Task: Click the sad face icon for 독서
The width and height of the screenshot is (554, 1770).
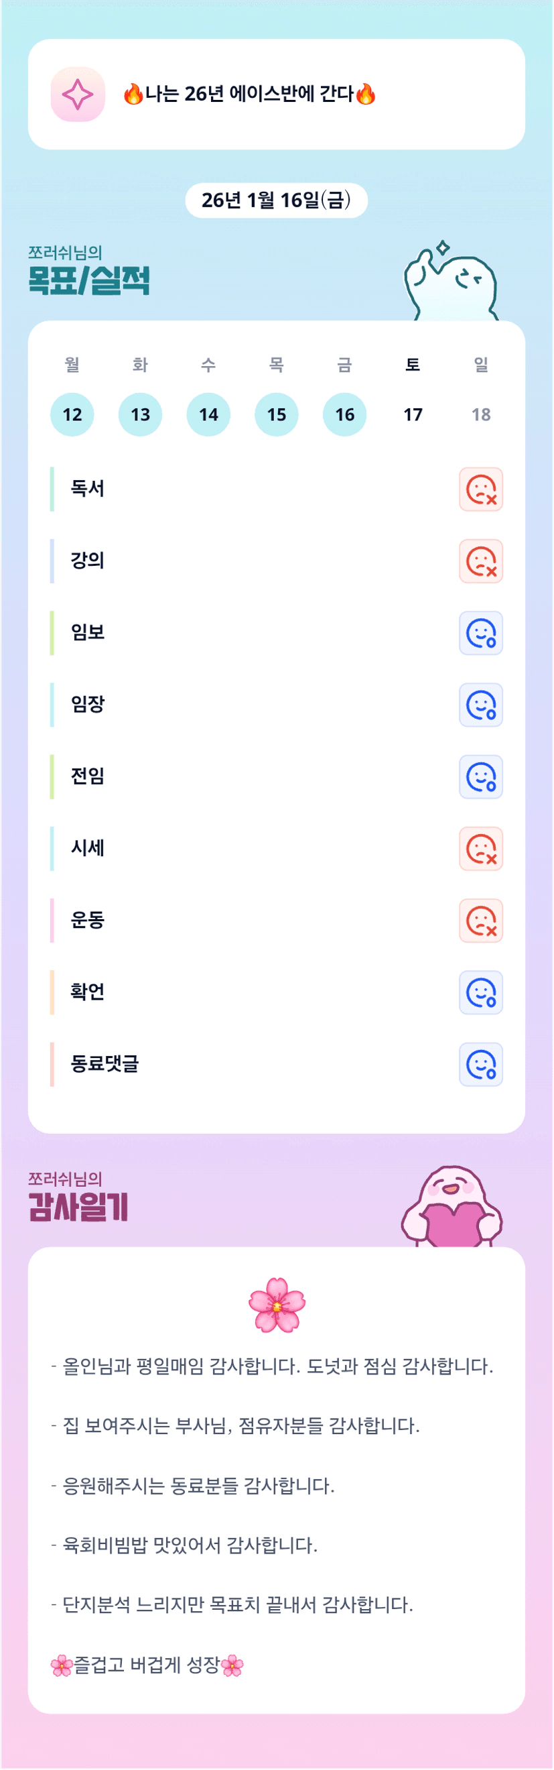Action: pyautogui.click(x=480, y=489)
